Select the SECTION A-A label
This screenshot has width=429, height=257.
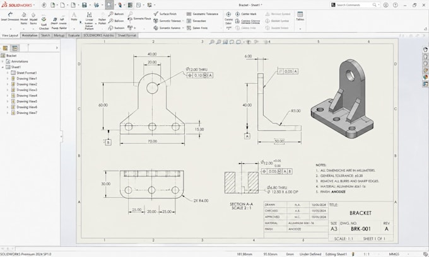(241, 204)
